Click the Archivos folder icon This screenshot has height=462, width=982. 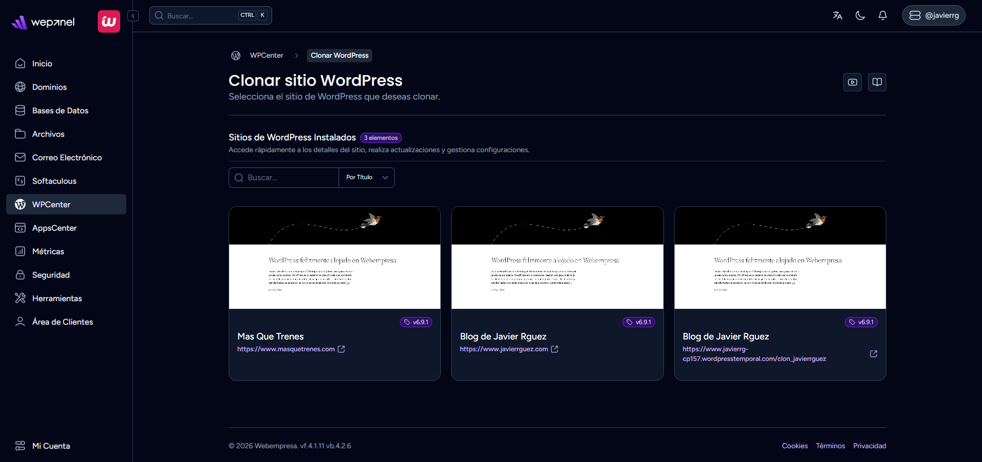[x=20, y=134]
